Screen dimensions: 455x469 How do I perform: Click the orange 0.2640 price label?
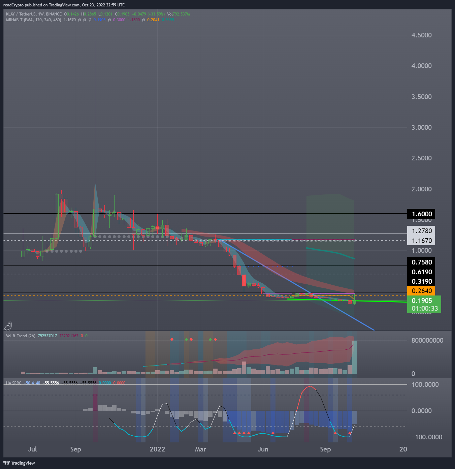[x=422, y=291]
